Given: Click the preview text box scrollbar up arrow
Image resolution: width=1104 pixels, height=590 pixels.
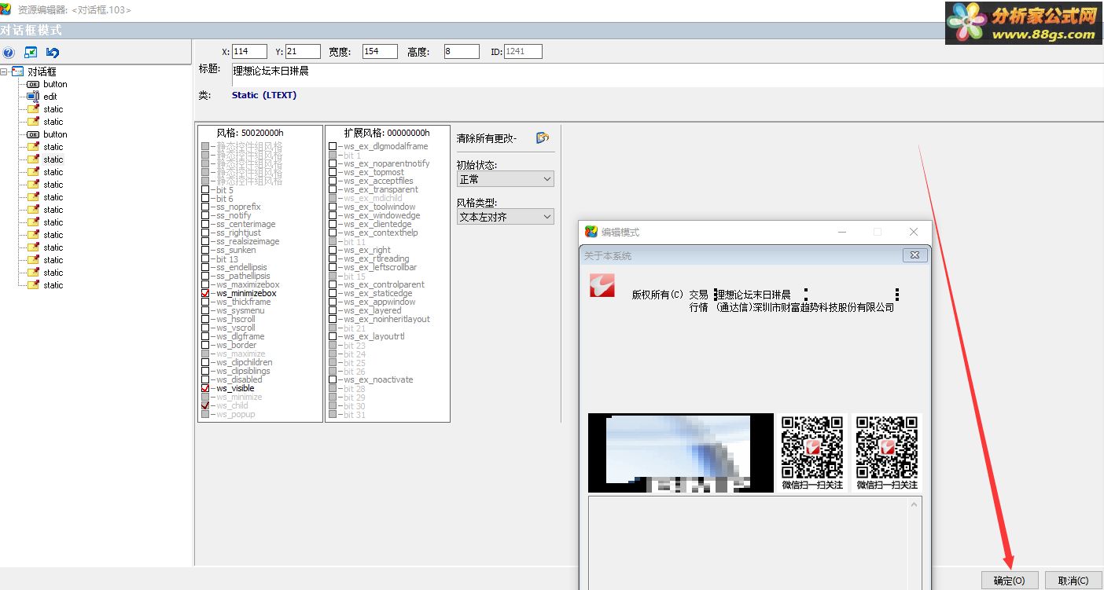Looking at the screenshot, I should [914, 504].
